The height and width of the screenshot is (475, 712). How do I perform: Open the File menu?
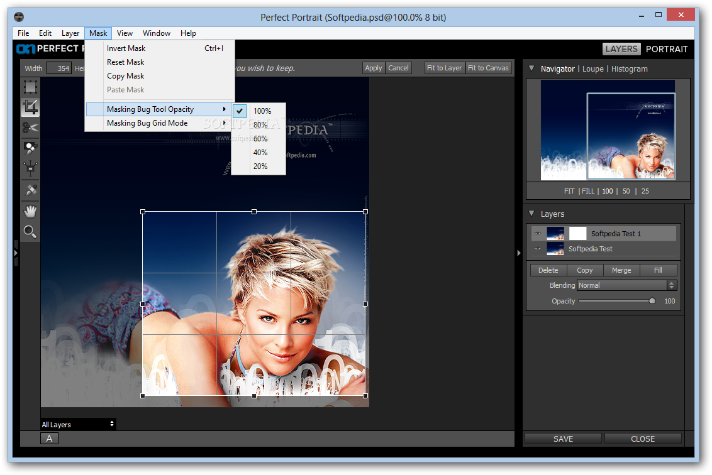23,33
